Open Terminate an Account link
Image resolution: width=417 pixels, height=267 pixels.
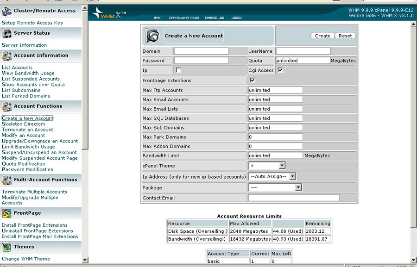pyautogui.click(x=27, y=130)
